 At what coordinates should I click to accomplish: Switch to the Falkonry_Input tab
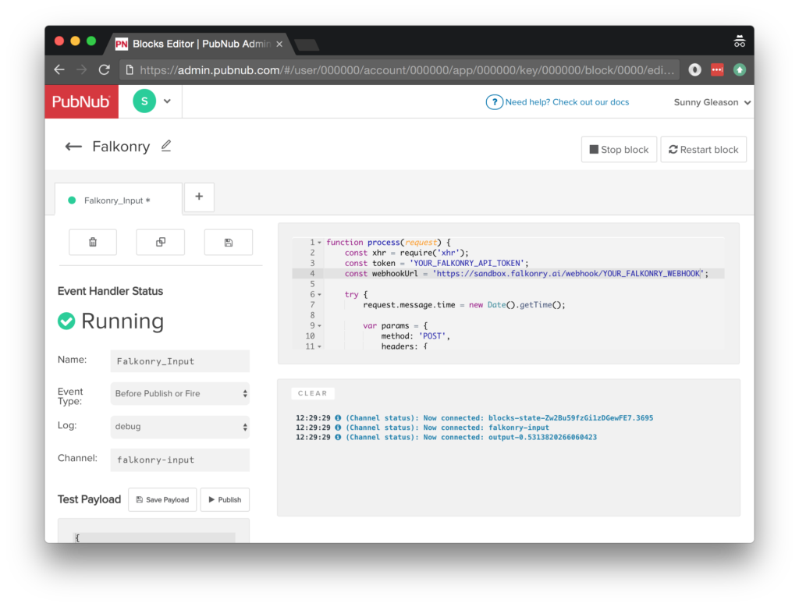point(118,200)
